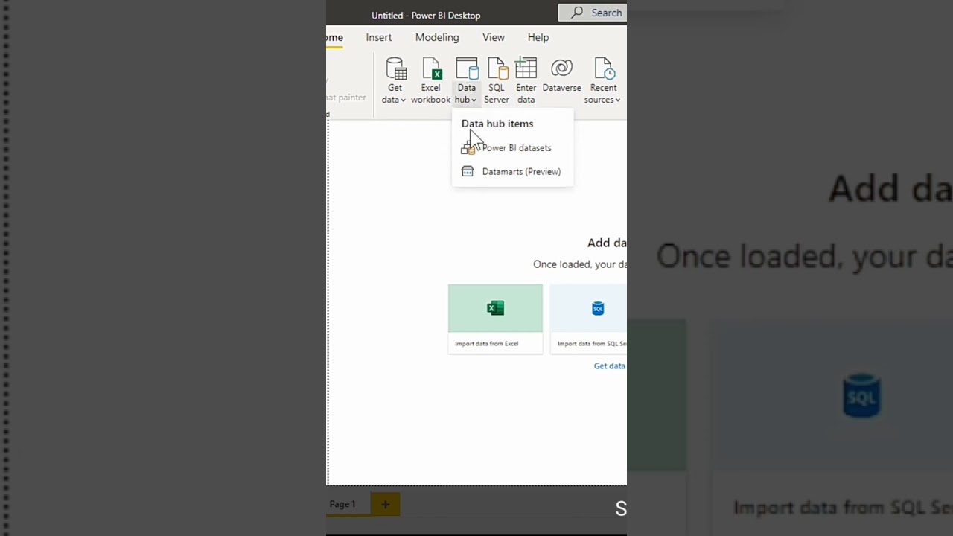
Task: Choose Power BI datasets from menu
Action: point(512,147)
